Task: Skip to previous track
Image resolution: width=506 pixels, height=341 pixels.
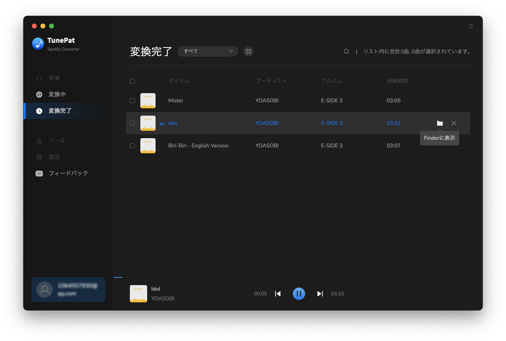Action: tap(278, 294)
